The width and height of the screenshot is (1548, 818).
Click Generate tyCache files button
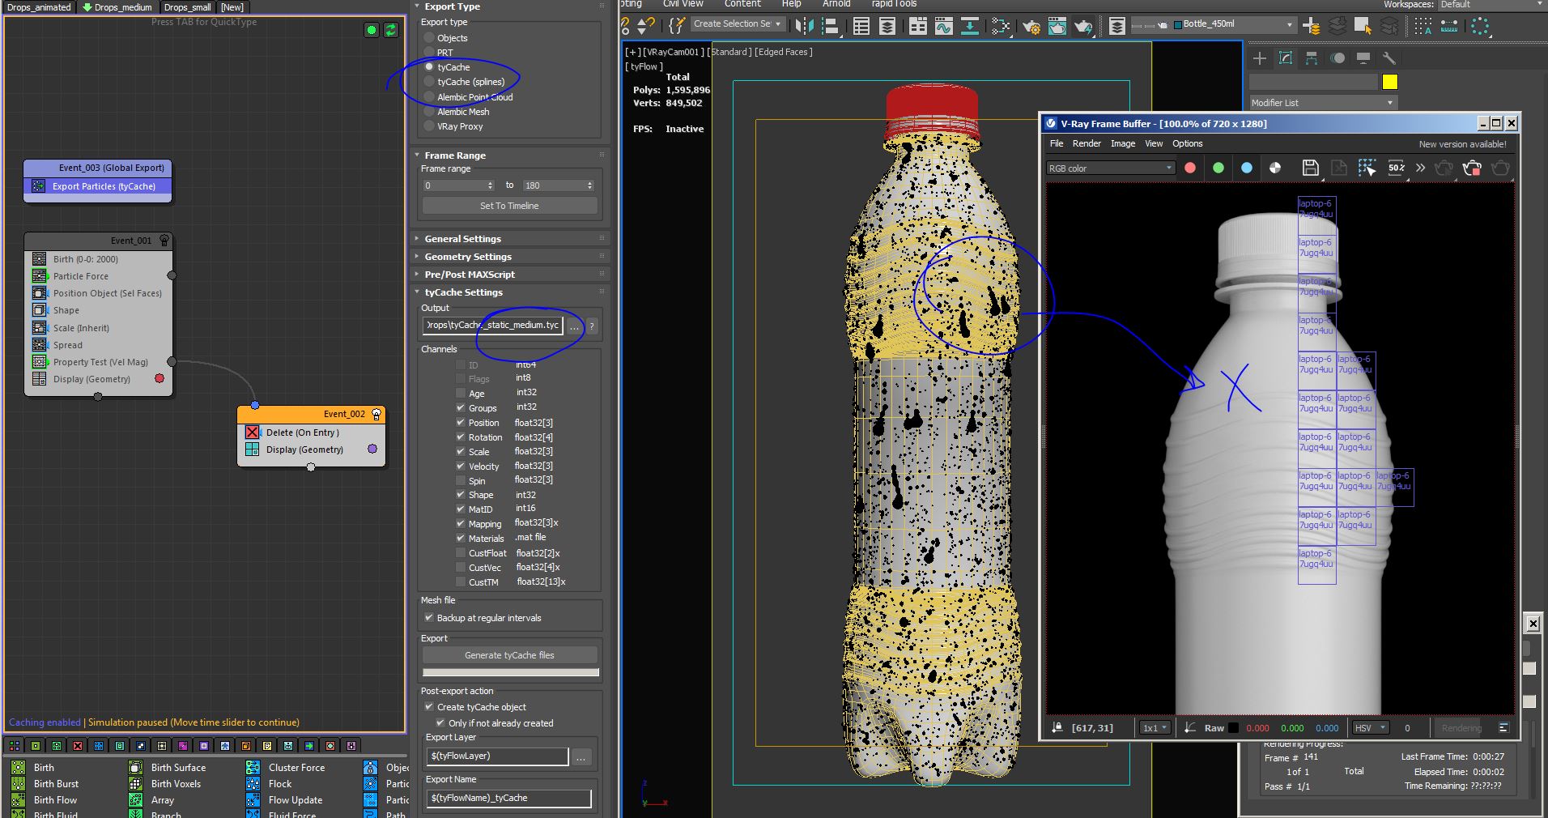point(509,655)
